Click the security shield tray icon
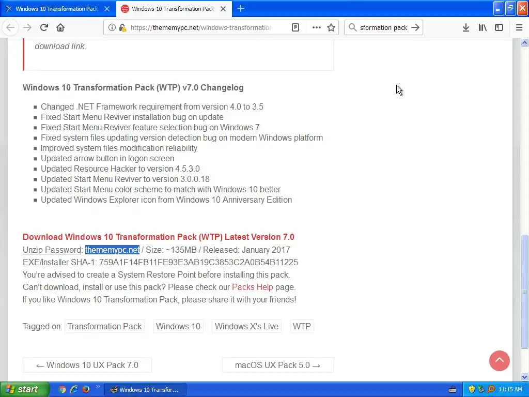Screen dimensions: 529x397 [472, 390]
